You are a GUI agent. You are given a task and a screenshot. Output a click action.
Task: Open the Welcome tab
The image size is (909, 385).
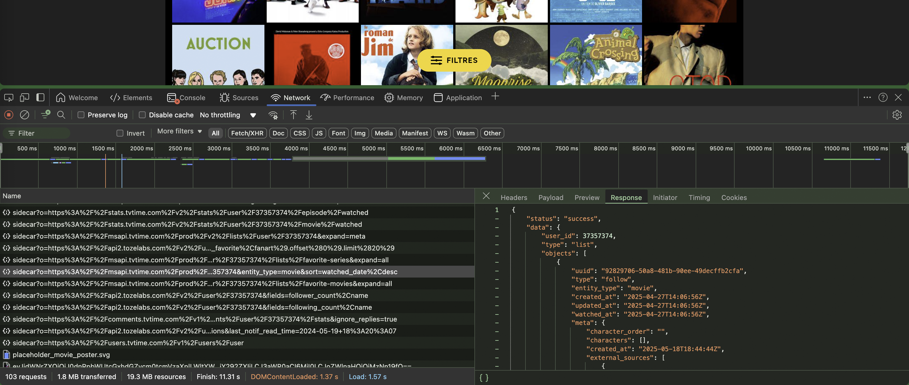[x=77, y=98]
